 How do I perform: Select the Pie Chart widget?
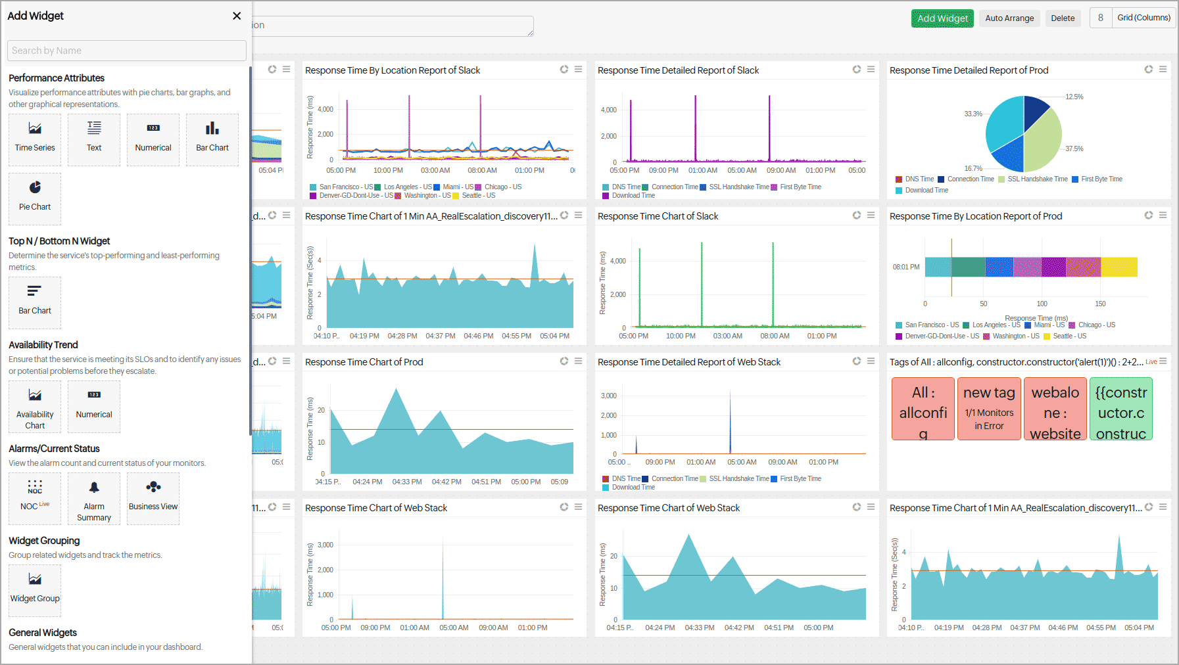35,199
